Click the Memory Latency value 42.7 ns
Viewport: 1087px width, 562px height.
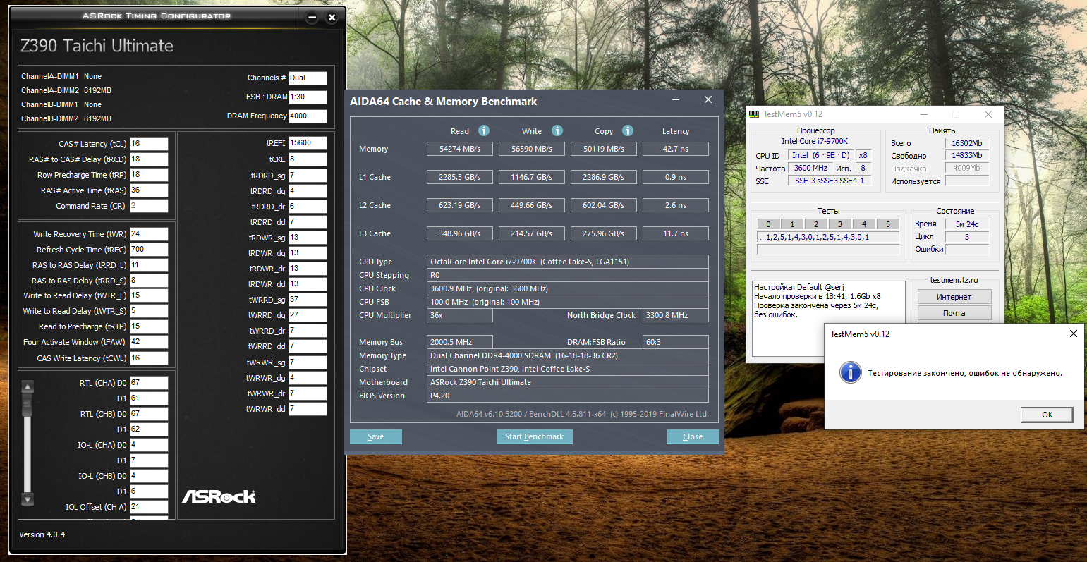tap(676, 149)
